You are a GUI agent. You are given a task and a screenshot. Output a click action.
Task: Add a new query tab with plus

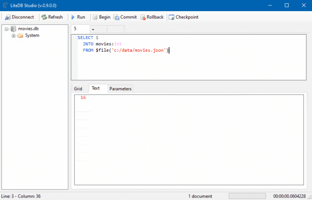click(93, 29)
